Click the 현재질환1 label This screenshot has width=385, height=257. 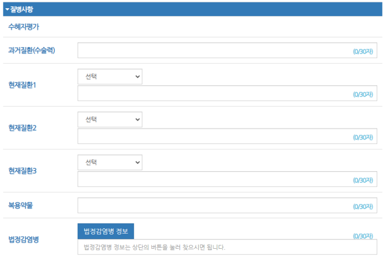tap(22, 85)
